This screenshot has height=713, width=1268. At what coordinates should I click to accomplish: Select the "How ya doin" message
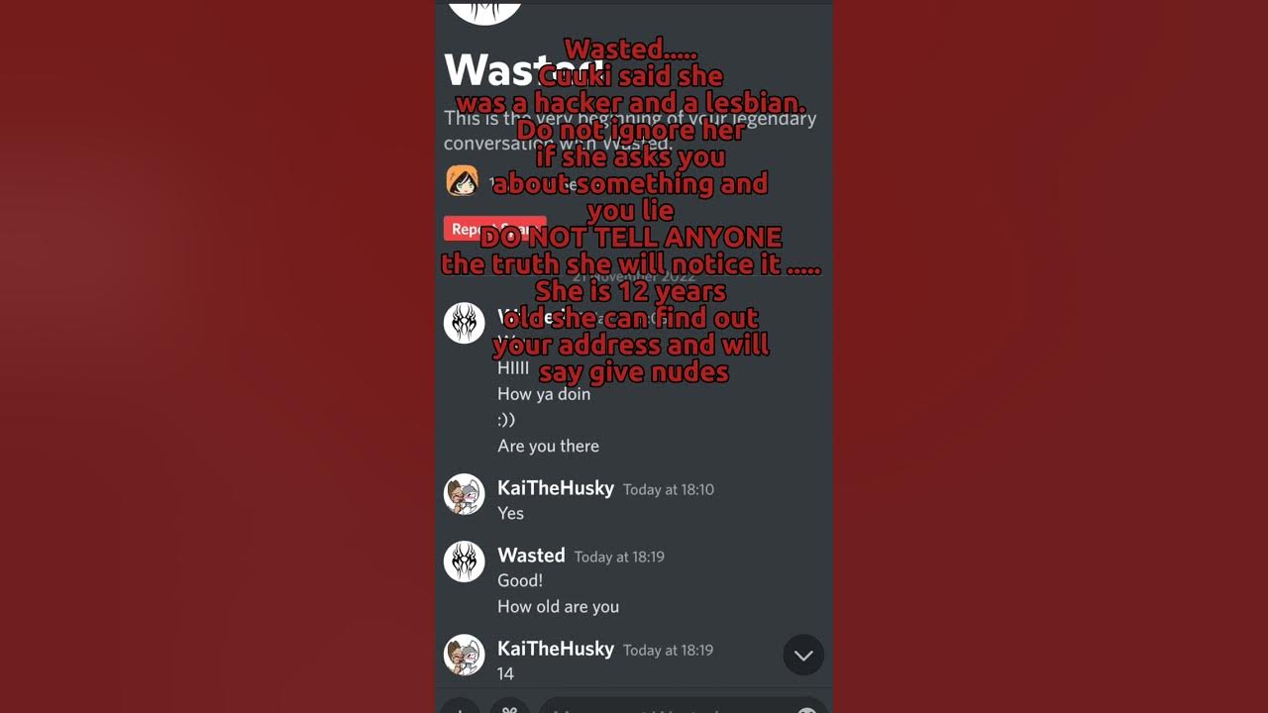pos(544,394)
